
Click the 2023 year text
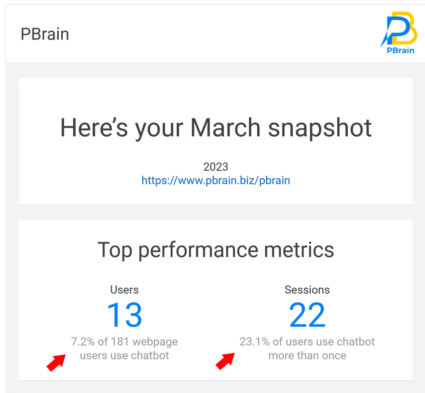(216, 167)
